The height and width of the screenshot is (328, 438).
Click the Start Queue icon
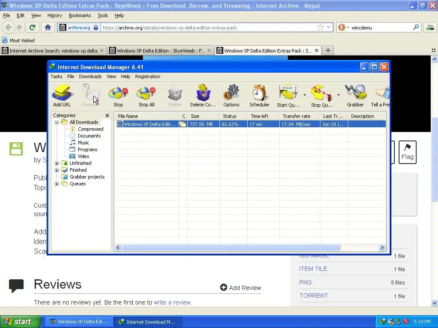tap(288, 95)
